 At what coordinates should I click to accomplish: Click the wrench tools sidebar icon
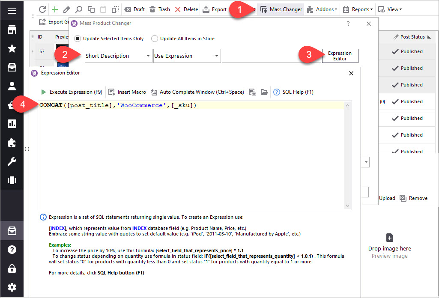point(12,161)
